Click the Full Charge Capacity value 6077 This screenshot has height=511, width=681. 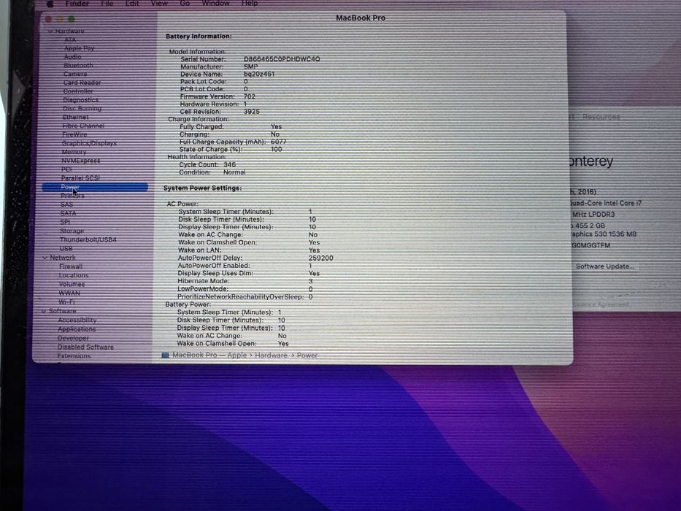(278, 142)
